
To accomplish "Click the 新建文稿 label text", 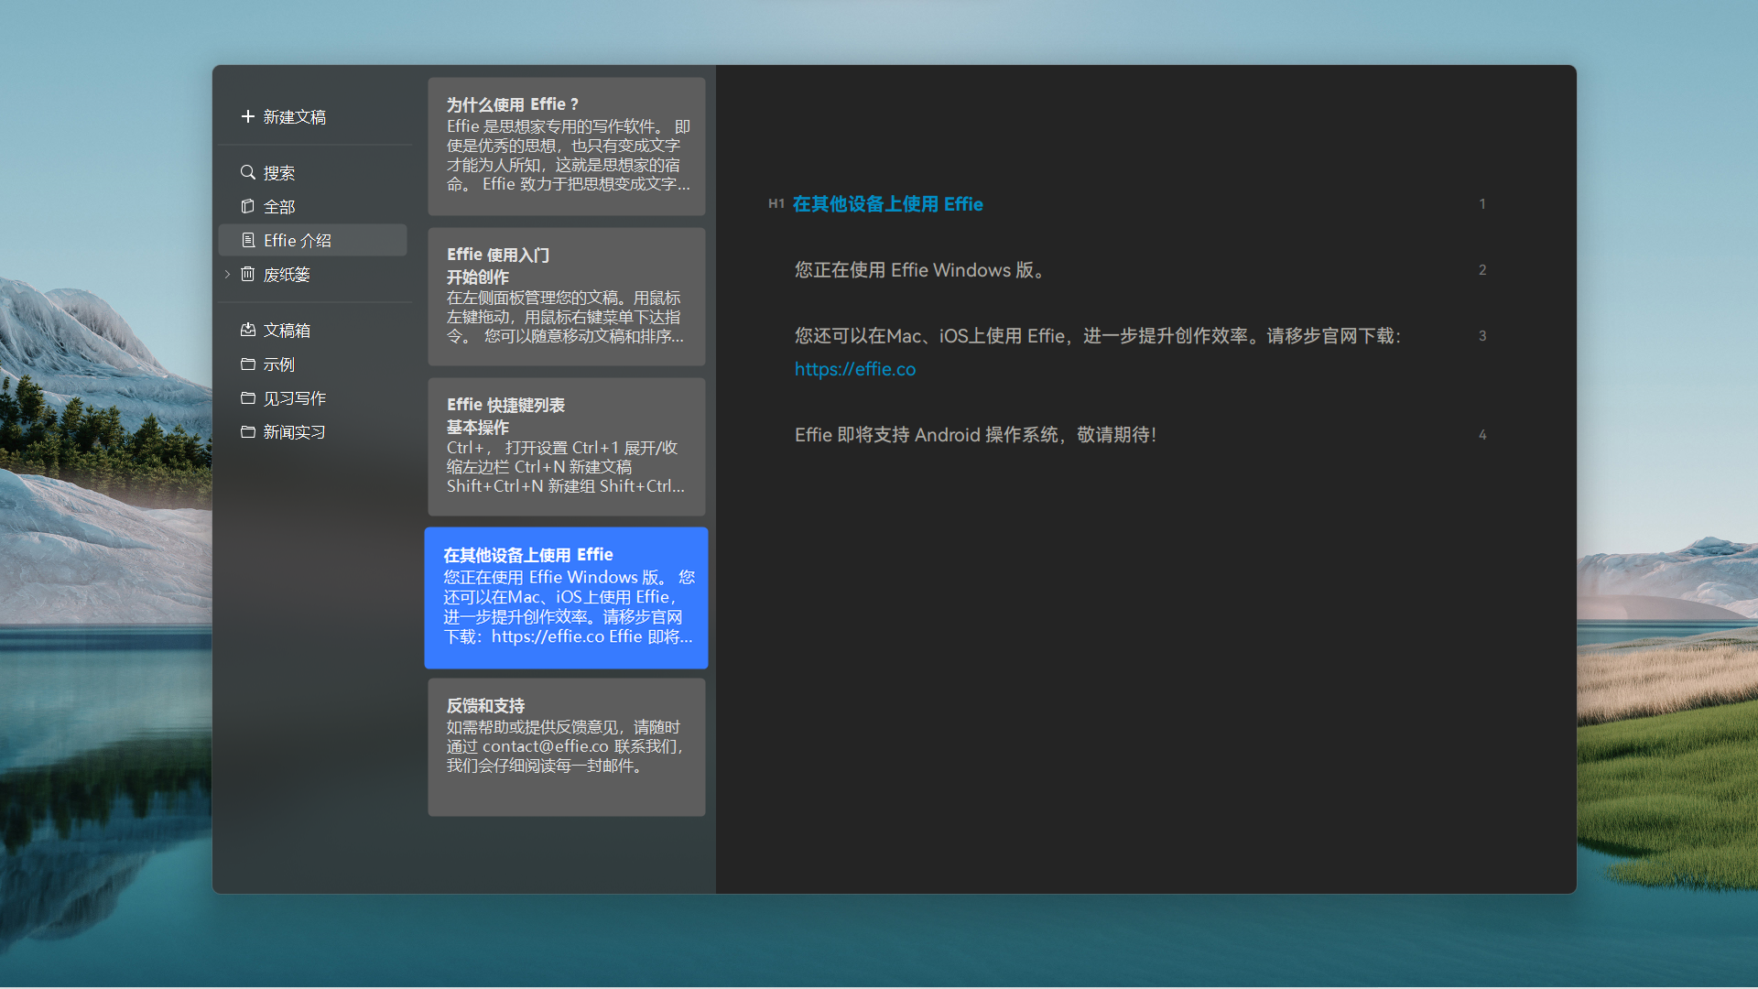I will point(294,117).
